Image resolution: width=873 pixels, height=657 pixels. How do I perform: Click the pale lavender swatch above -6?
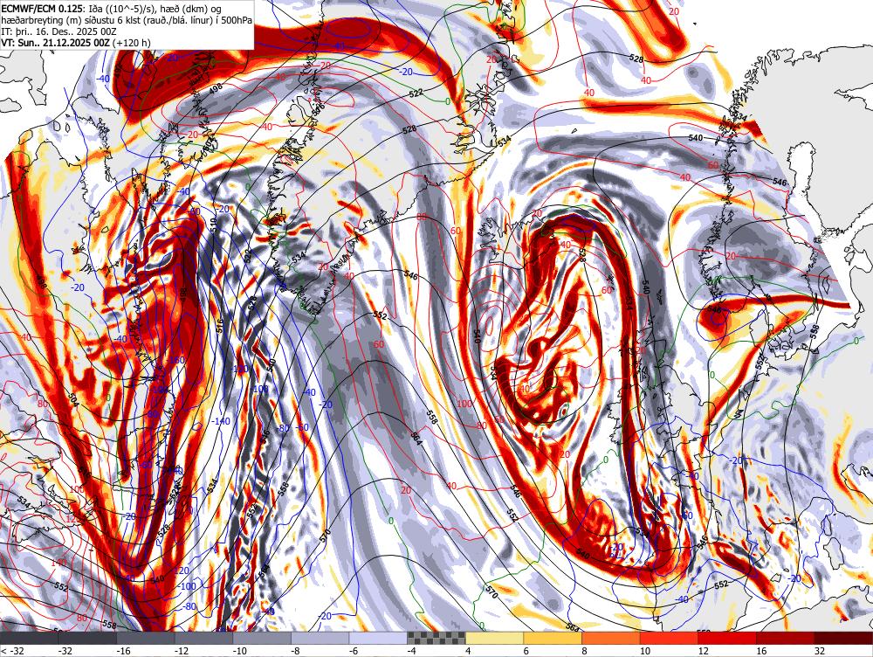click(378, 638)
